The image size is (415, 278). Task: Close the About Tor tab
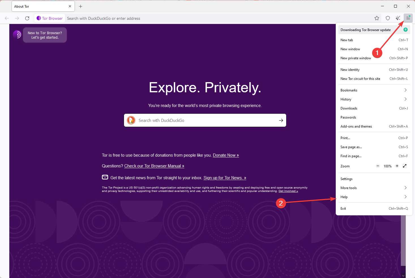point(70,6)
